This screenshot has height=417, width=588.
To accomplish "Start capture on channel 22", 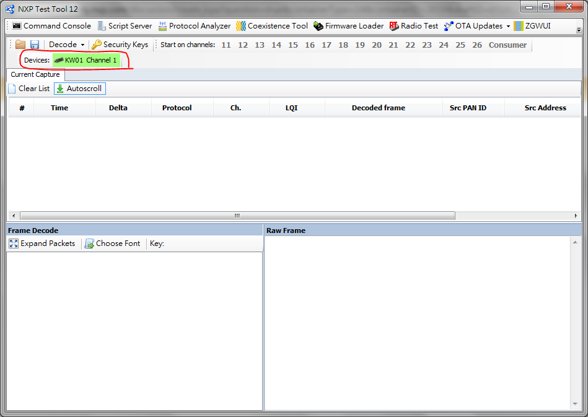I will 410,45.
